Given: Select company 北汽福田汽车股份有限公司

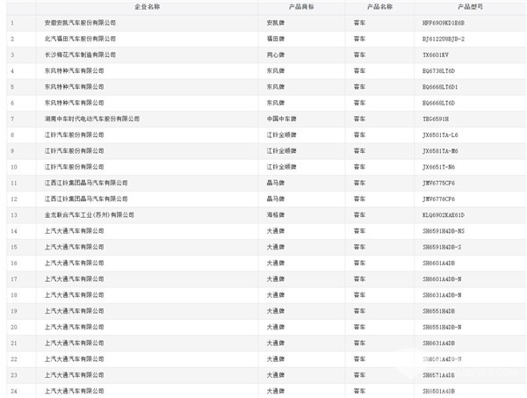Looking at the screenshot, I should (80, 38).
